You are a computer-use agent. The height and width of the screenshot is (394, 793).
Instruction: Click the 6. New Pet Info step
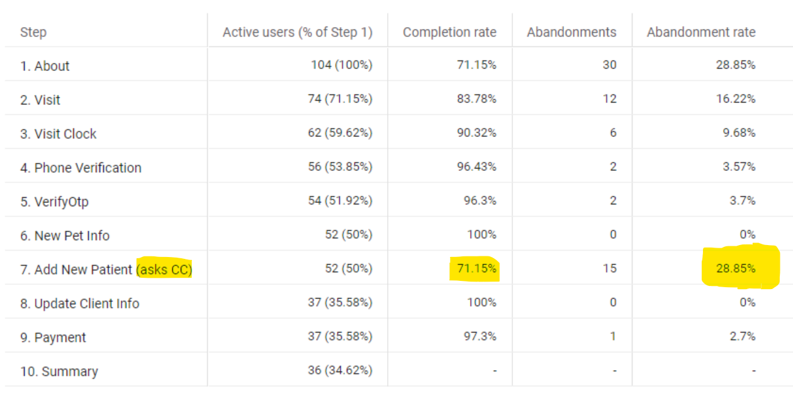tap(65, 236)
